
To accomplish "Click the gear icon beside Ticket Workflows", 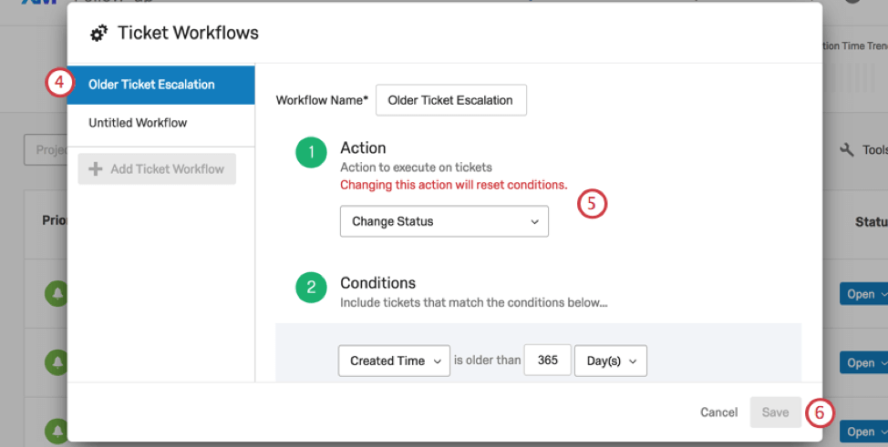I will coord(98,34).
